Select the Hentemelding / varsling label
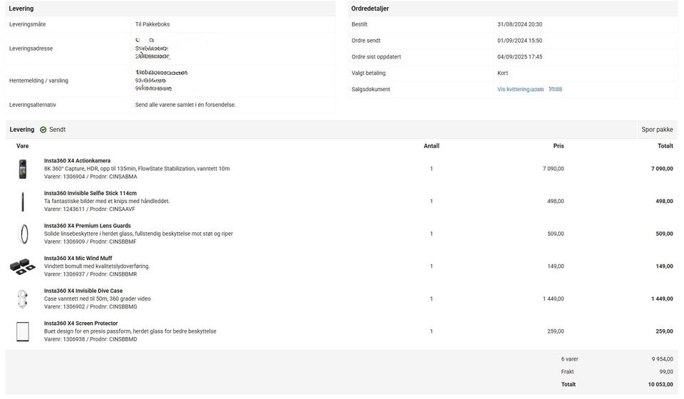The width and height of the screenshot is (684, 399). pos(38,81)
